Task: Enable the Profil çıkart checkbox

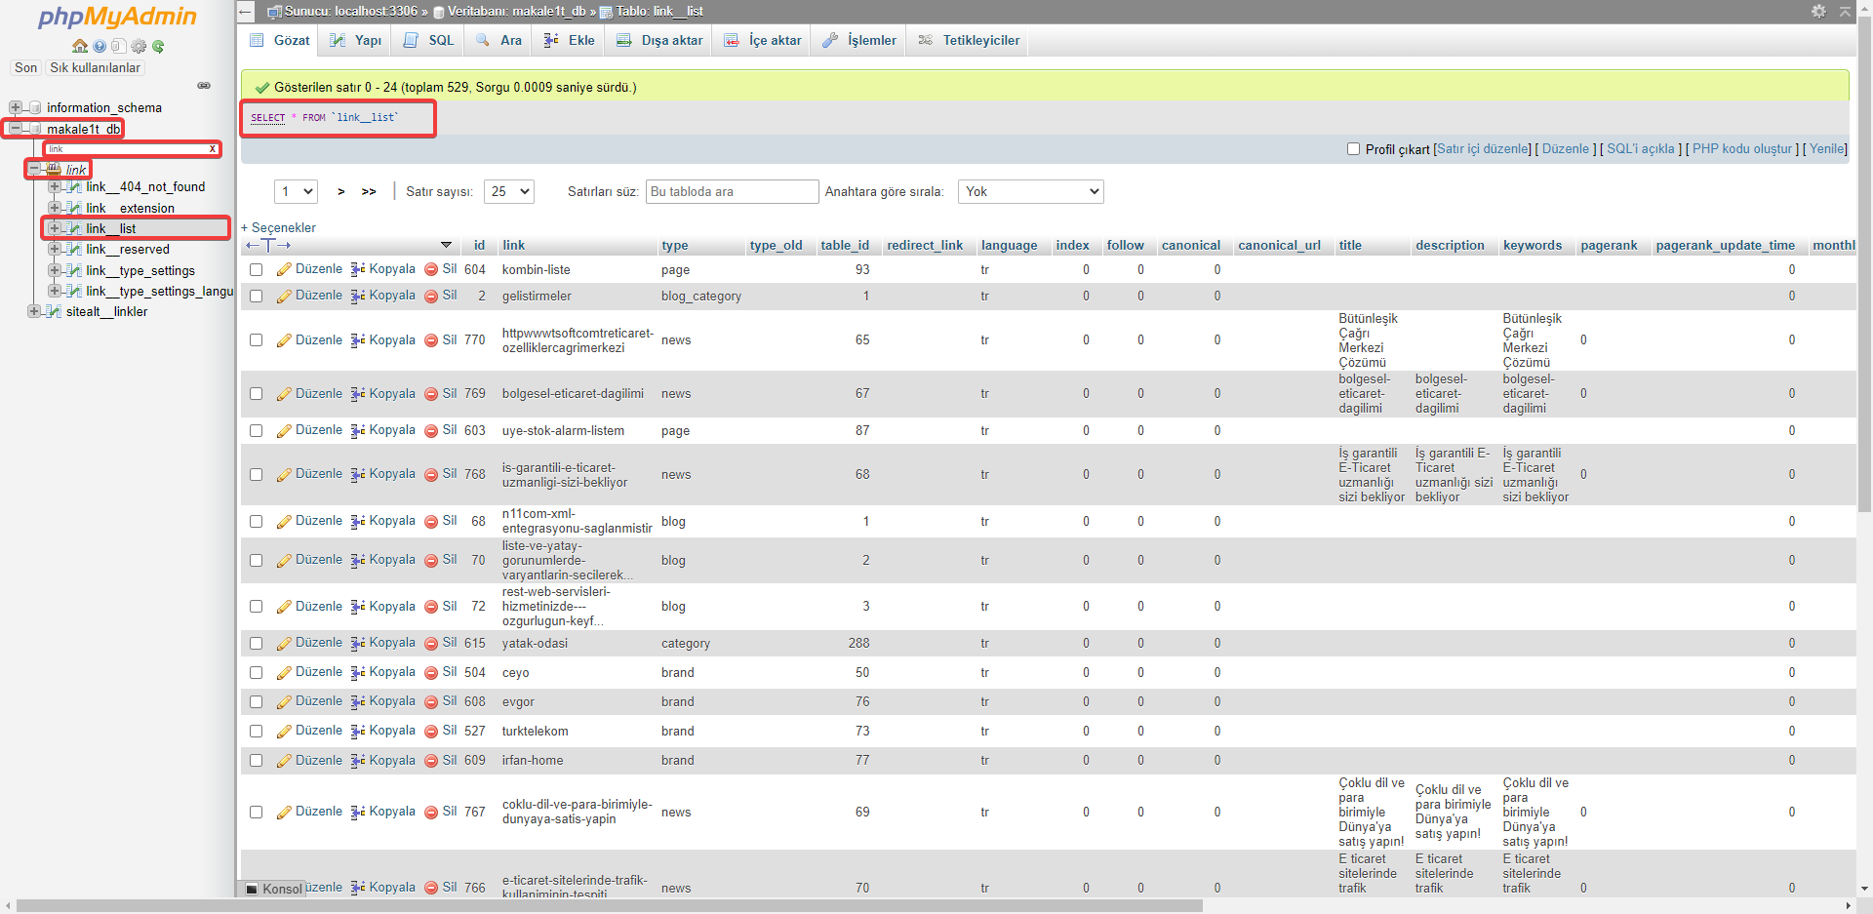Action: point(1353,149)
